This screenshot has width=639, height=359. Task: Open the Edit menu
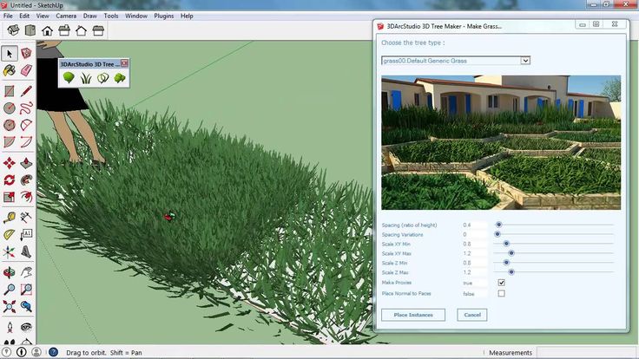[x=24, y=16]
